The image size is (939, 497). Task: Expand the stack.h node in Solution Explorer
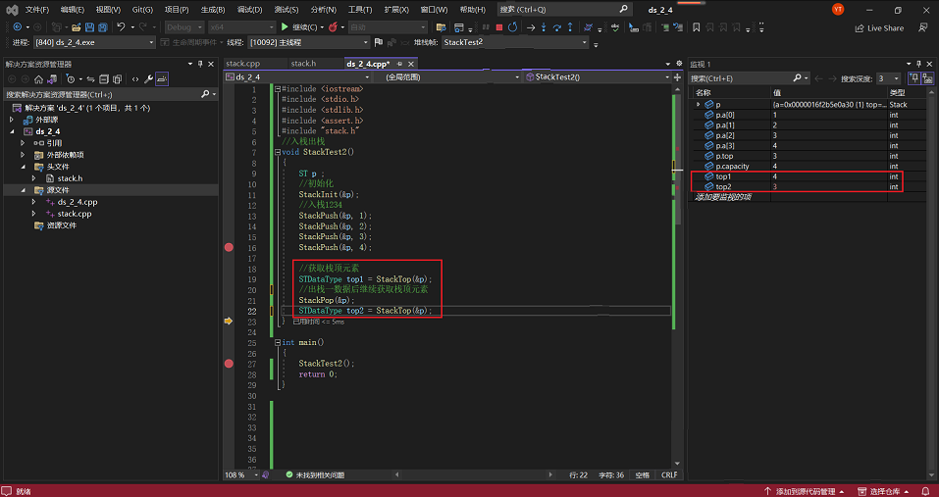tap(34, 178)
